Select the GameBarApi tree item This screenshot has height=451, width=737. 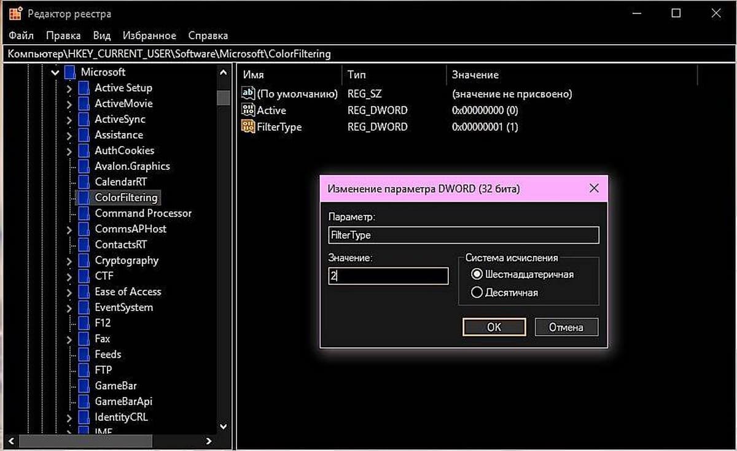(123, 401)
